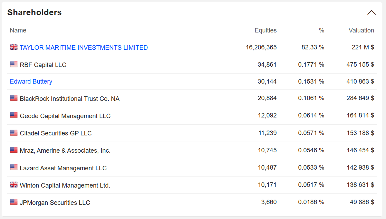Image resolution: width=386 pixels, height=219 pixels.
Task: Sort the table by the Valuation column
Action: coord(361,30)
